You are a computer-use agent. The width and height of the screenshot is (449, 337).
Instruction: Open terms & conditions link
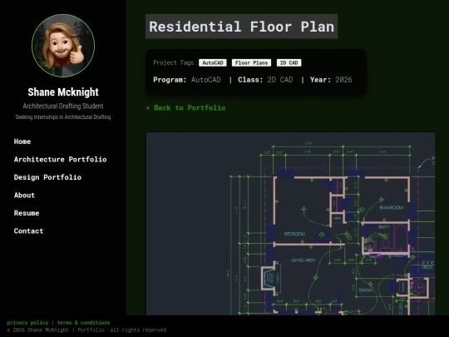pos(84,323)
